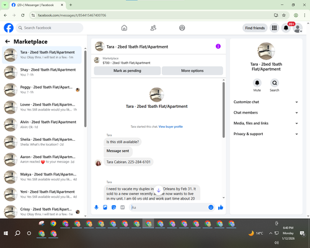Open the Notifications bell
Screen dimensions: 310x248
pyautogui.click(x=286, y=28)
